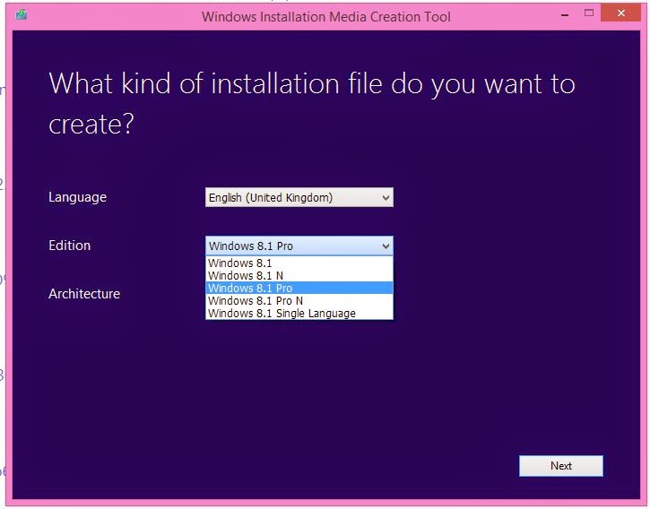The width and height of the screenshot is (650, 509).
Task: Click the Next button
Action: pyautogui.click(x=561, y=466)
